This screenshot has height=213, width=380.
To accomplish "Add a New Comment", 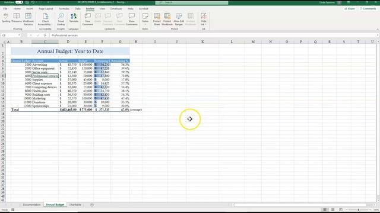I will pyautogui.click(x=88, y=19).
